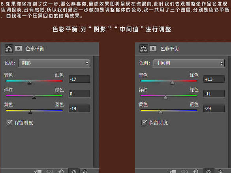Open the 色调 dropdown showing 中间调
This screenshot has height=173, width=231.
coord(189,63)
